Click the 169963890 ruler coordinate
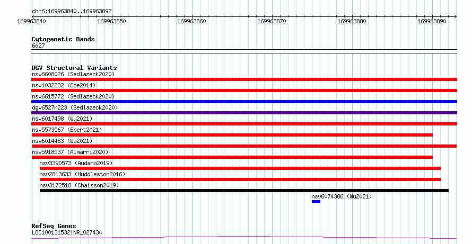Viewport: 472px width, 244px height. pos(432,21)
